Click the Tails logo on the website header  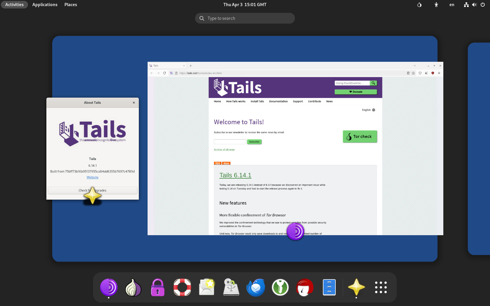pos(238,87)
